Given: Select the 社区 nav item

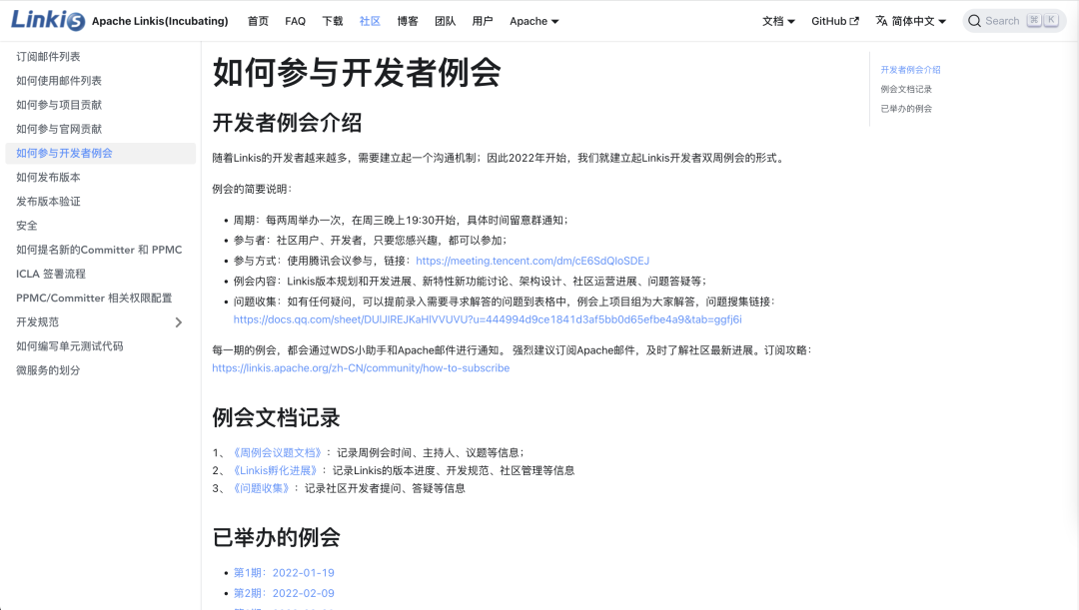Looking at the screenshot, I should (x=370, y=21).
